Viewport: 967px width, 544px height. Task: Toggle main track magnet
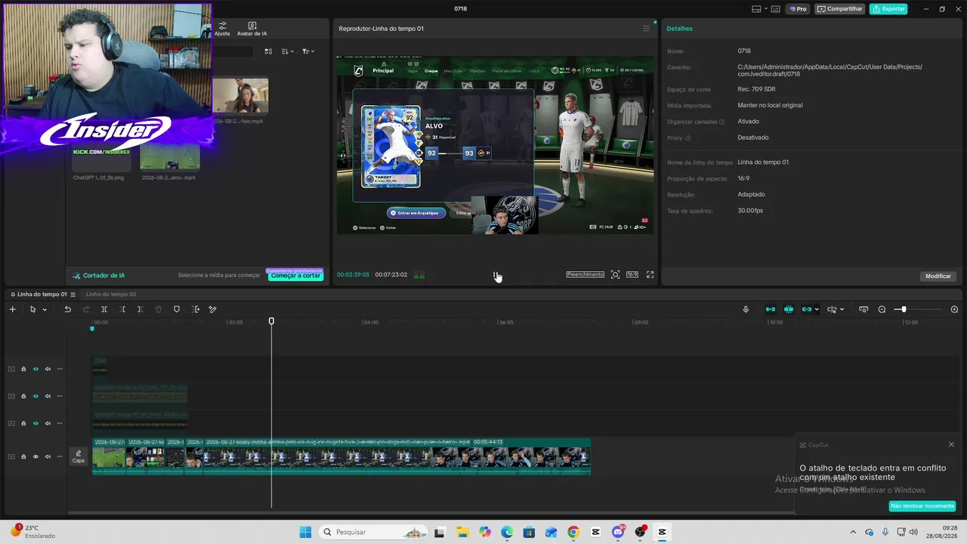coord(770,309)
